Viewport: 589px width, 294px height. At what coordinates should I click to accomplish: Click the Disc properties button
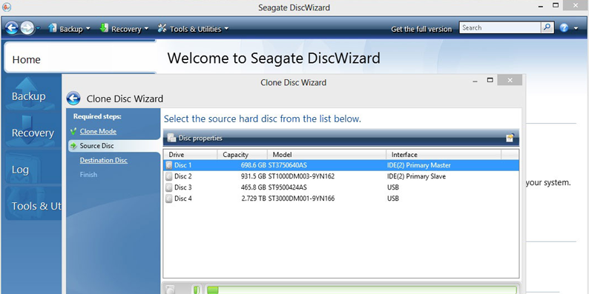(195, 138)
